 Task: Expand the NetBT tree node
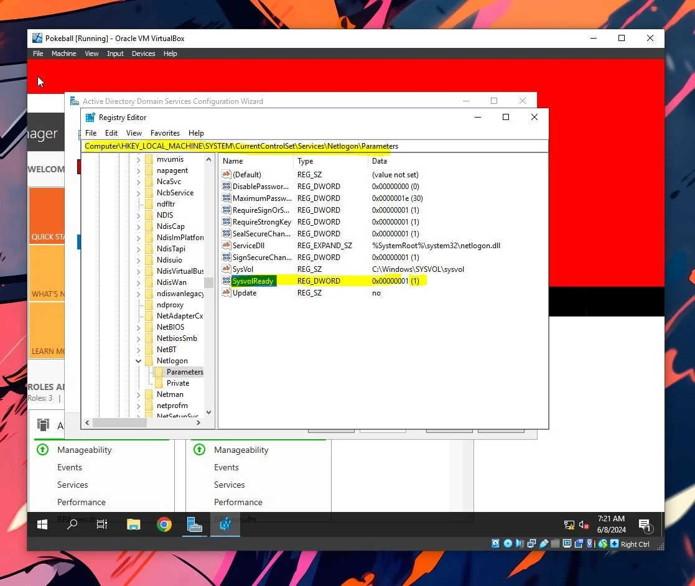point(138,350)
